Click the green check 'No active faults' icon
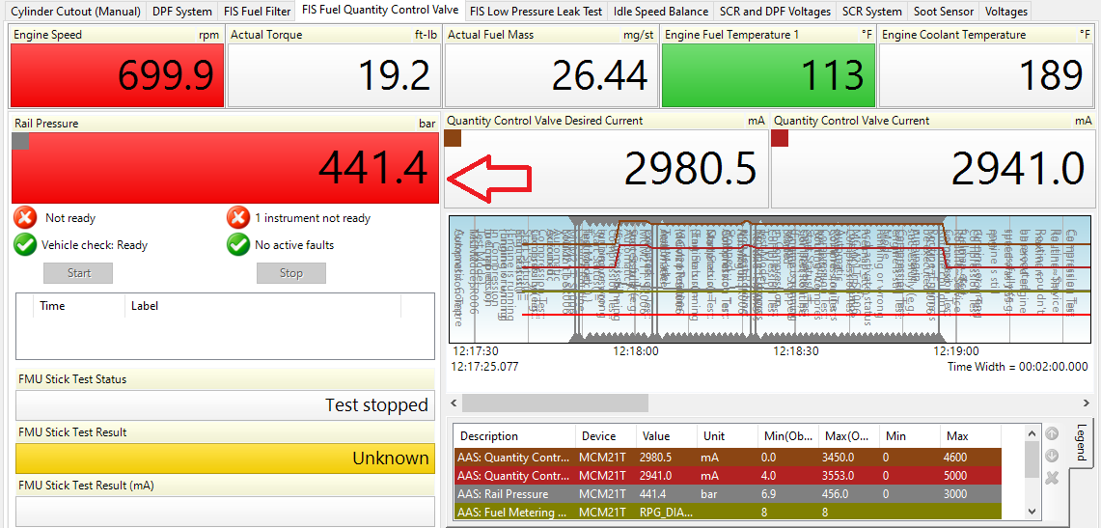1101x528 pixels. coord(238,245)
